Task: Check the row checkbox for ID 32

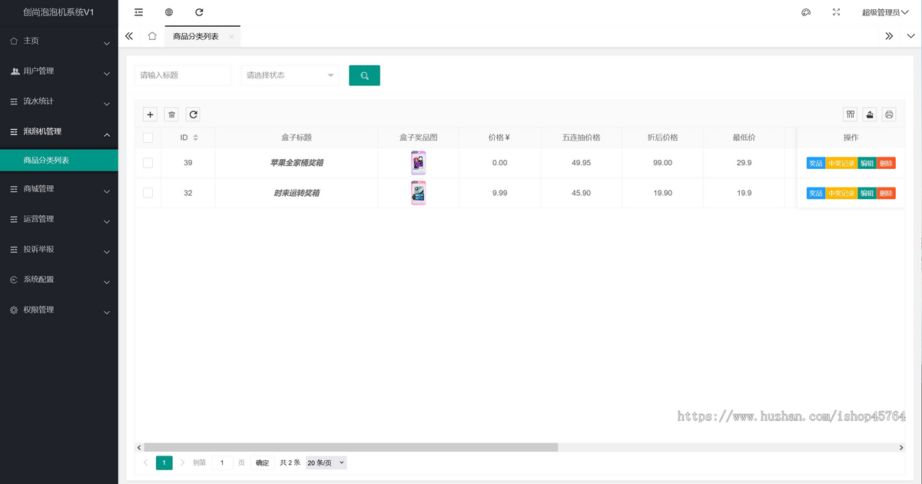Action: tap(148, 193)
